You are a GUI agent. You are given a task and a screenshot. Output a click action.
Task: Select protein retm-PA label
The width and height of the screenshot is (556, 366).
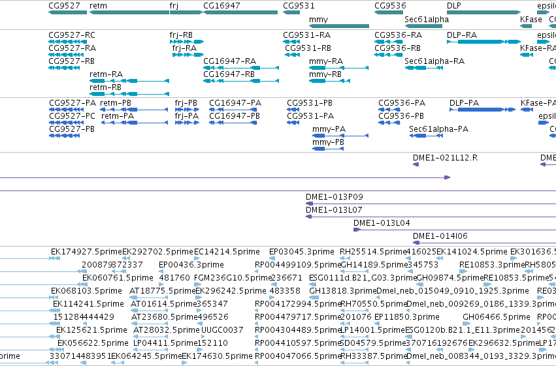click(118, 116)
